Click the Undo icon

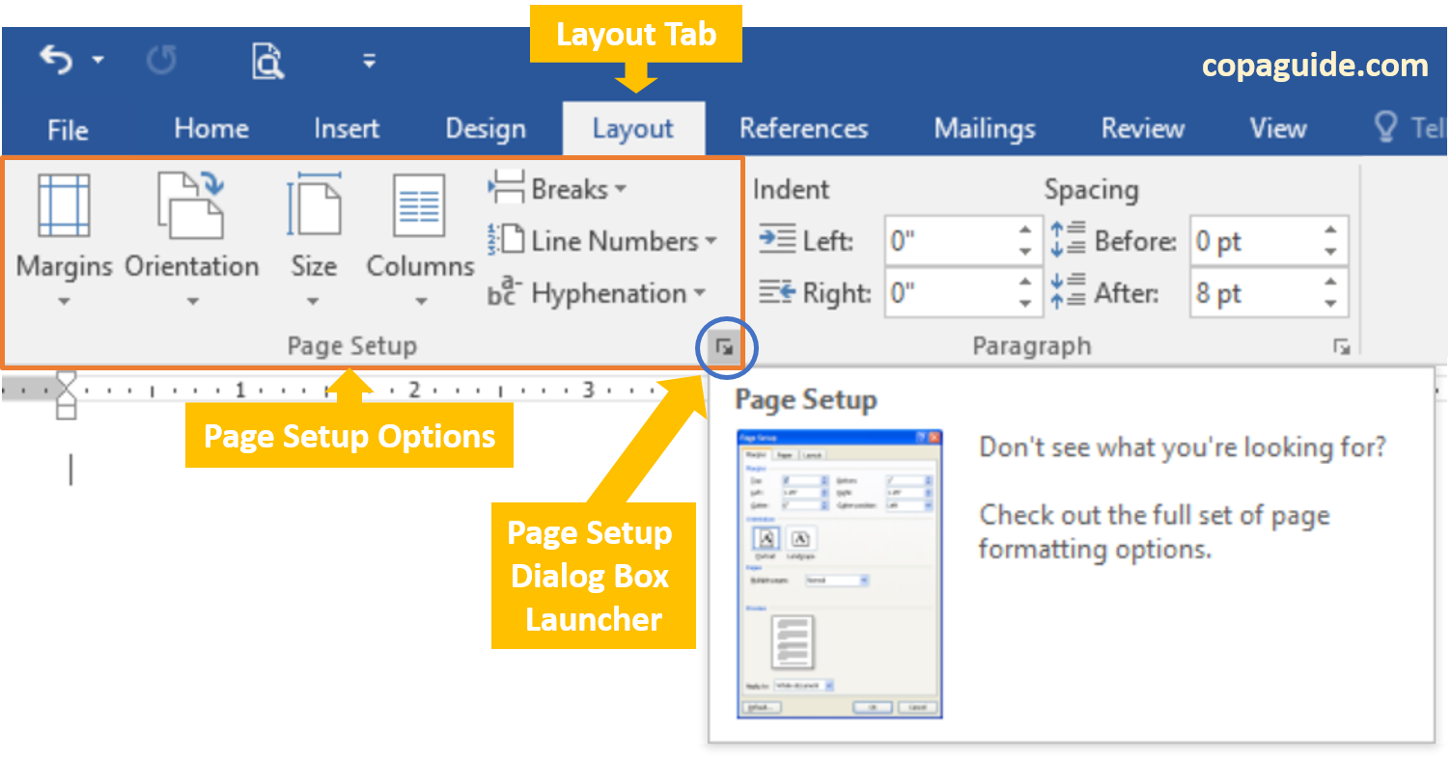(58, 60)
